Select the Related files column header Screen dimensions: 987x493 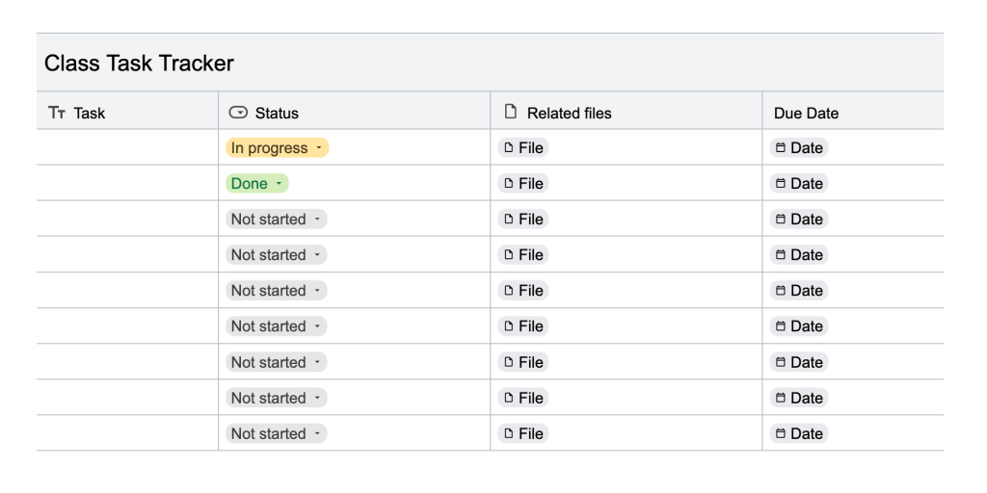569,114
